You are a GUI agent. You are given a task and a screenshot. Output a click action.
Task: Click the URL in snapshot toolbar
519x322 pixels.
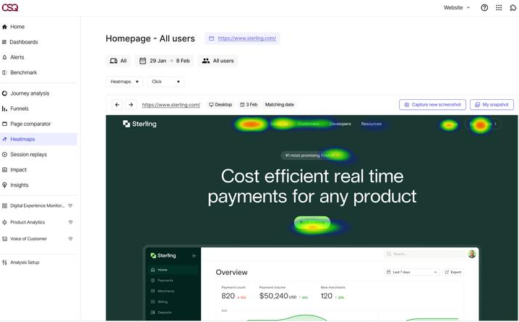click(171, 105)
